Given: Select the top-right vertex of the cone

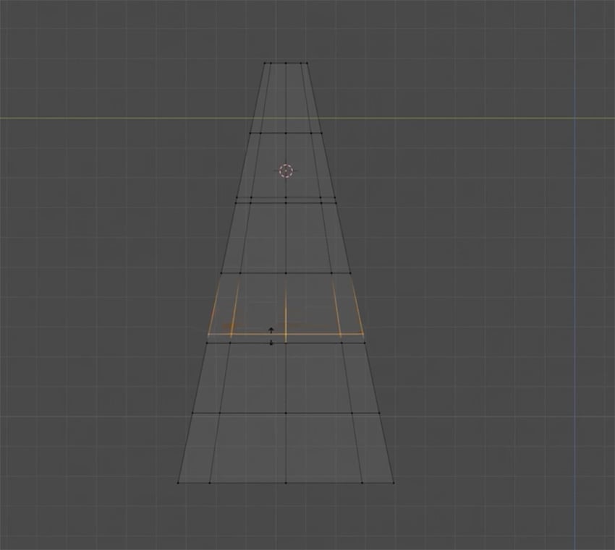Looking at the screenshot, I should click(x=307, y=61).
